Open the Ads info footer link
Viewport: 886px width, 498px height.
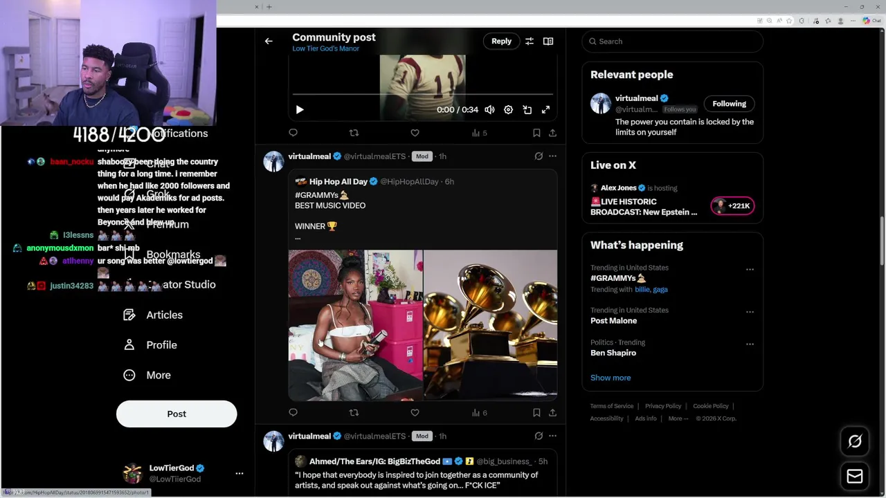click(646, 418)
